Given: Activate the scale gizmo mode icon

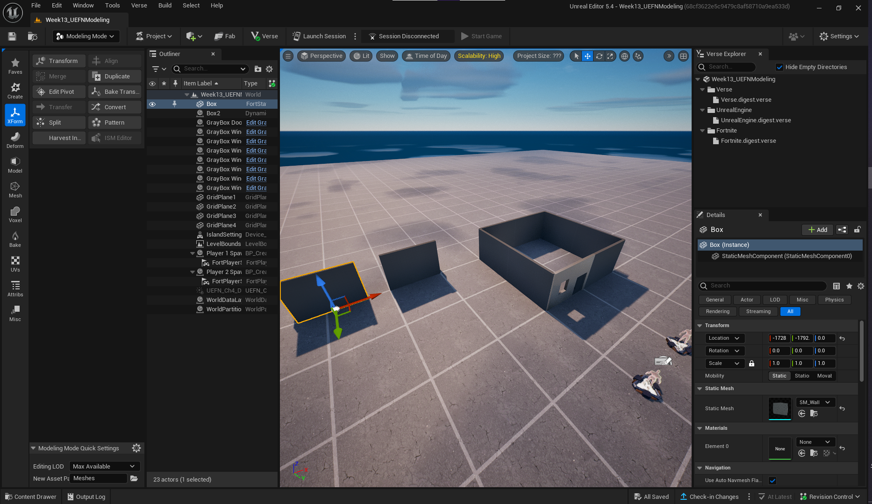Looking at the screenshot, I should 610,56.
